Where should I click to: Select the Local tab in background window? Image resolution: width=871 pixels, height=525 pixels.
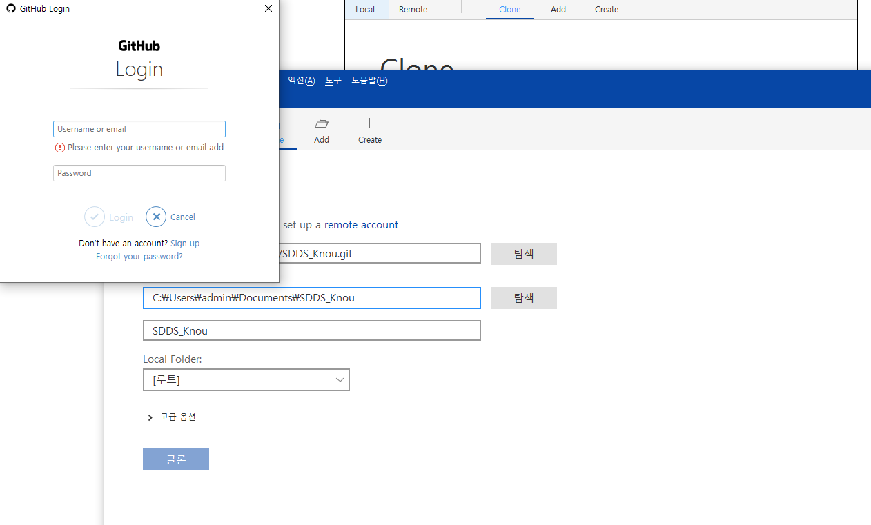(x=365, y=10)
